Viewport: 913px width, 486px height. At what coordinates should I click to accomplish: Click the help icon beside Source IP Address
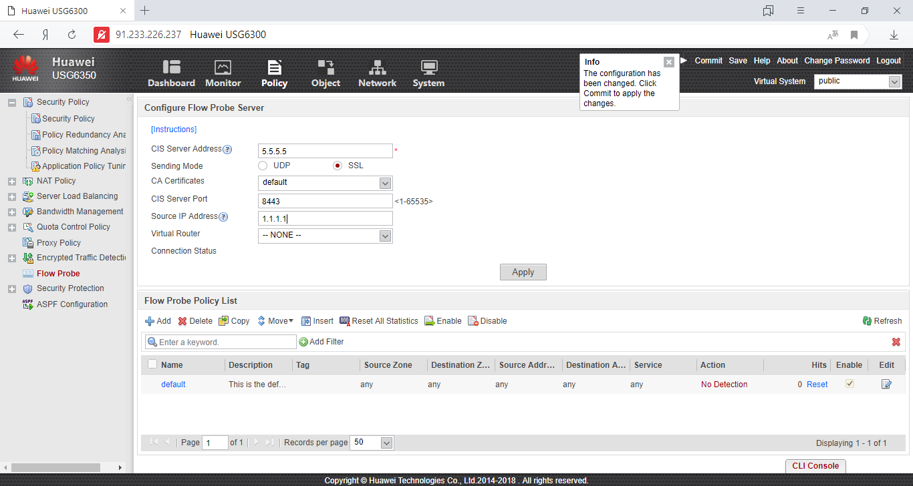(223, 217)
